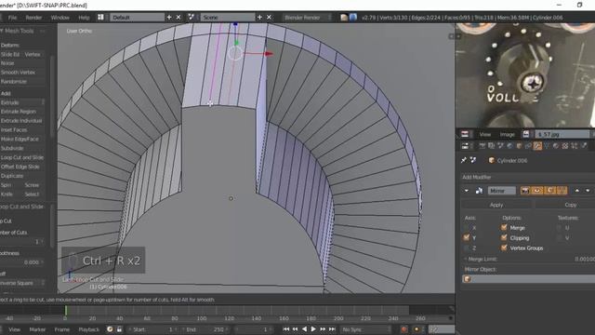Enable Textures U checkbox
595x335 pixels.
click(559, 227)
